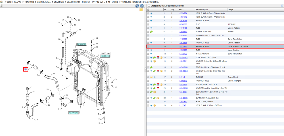Toggle the selection circle for ref 7 FITTING row
Viewport: 284px width, 136px height.
pos(148,35)
